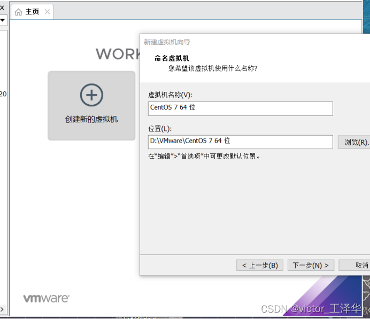The width and height of the screenshot is (370, 319).
Task: Click the right arrow at sidebar bottom
Action: click(2, 309)
